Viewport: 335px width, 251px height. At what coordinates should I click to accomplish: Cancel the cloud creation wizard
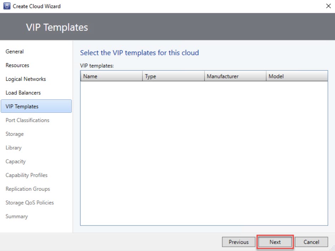coord(311,242)
